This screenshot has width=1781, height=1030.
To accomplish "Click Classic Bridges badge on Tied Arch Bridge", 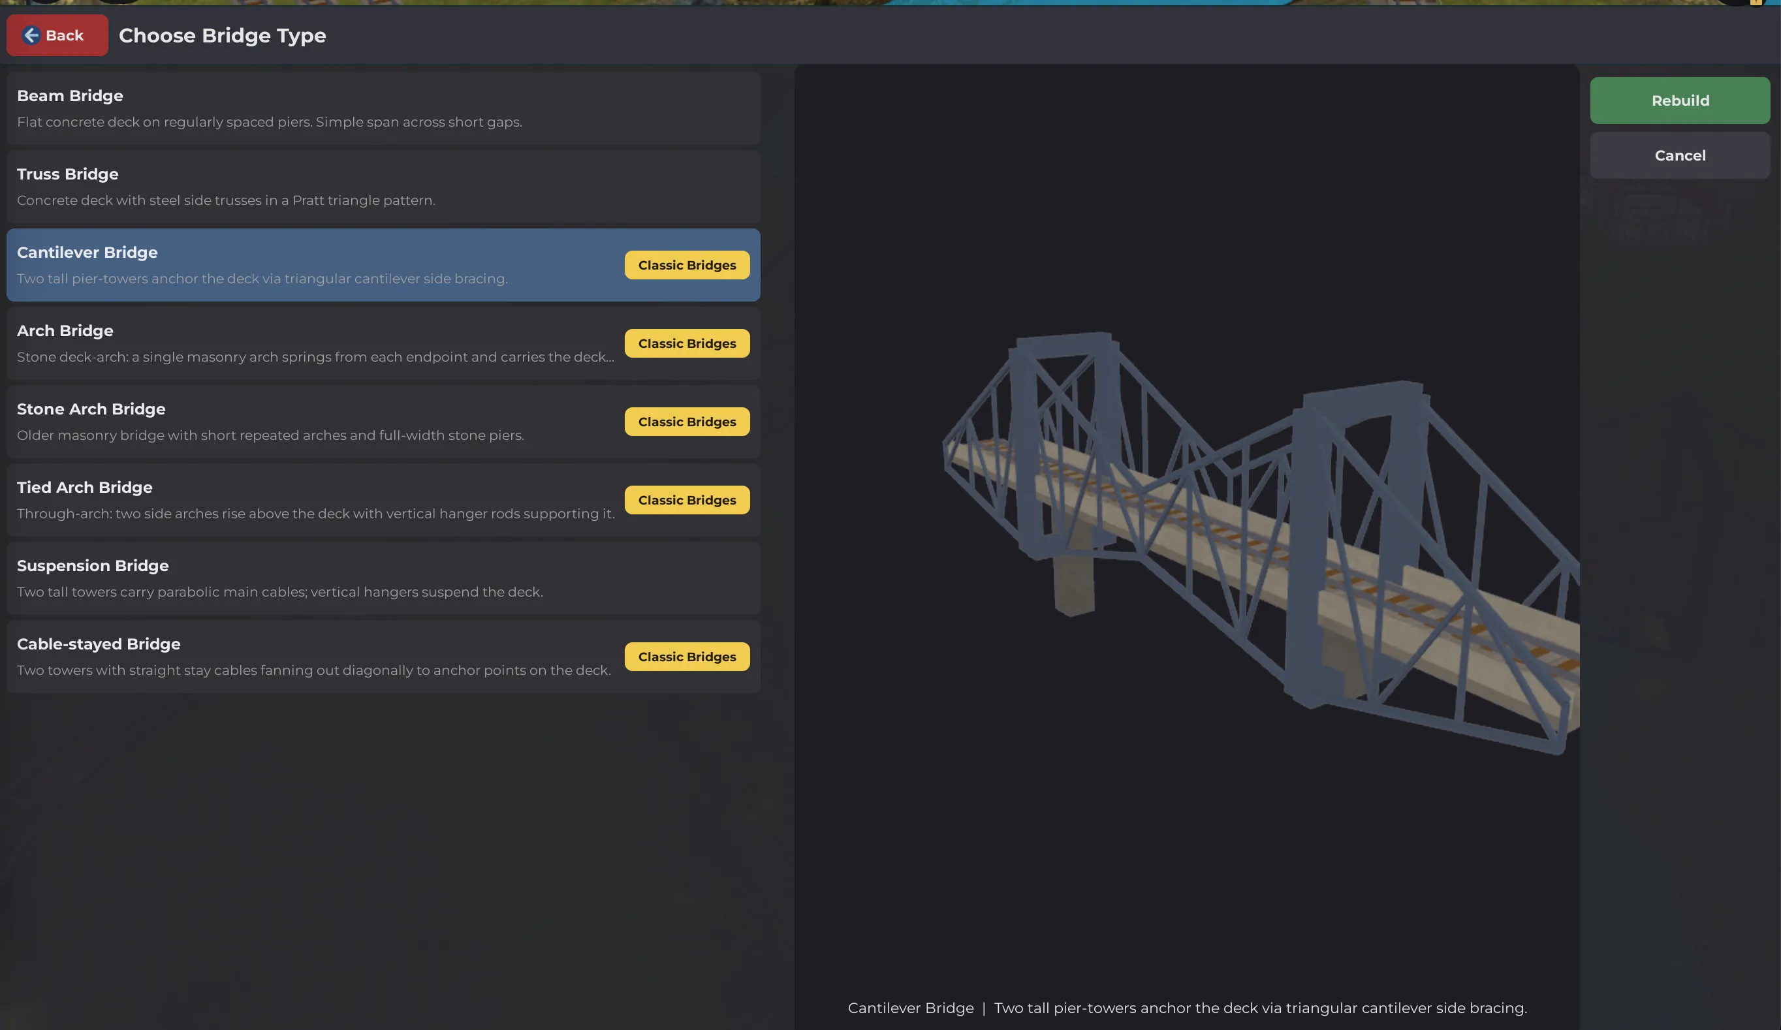I will click(687, 500).
